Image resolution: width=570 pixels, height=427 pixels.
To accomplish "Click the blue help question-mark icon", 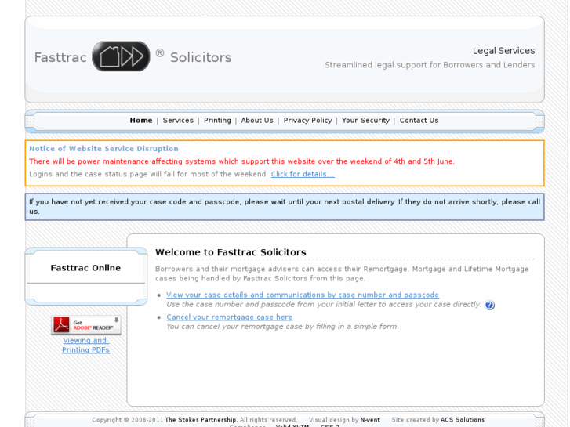I will click(489, 305).
